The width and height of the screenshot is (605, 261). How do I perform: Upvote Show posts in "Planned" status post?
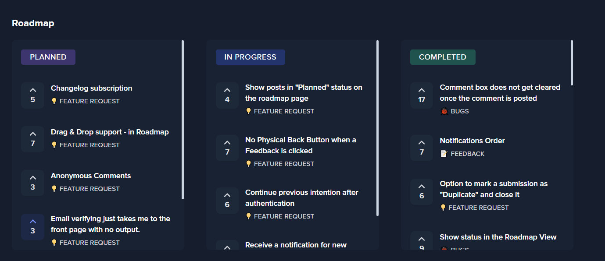click(x=227, y=95)
